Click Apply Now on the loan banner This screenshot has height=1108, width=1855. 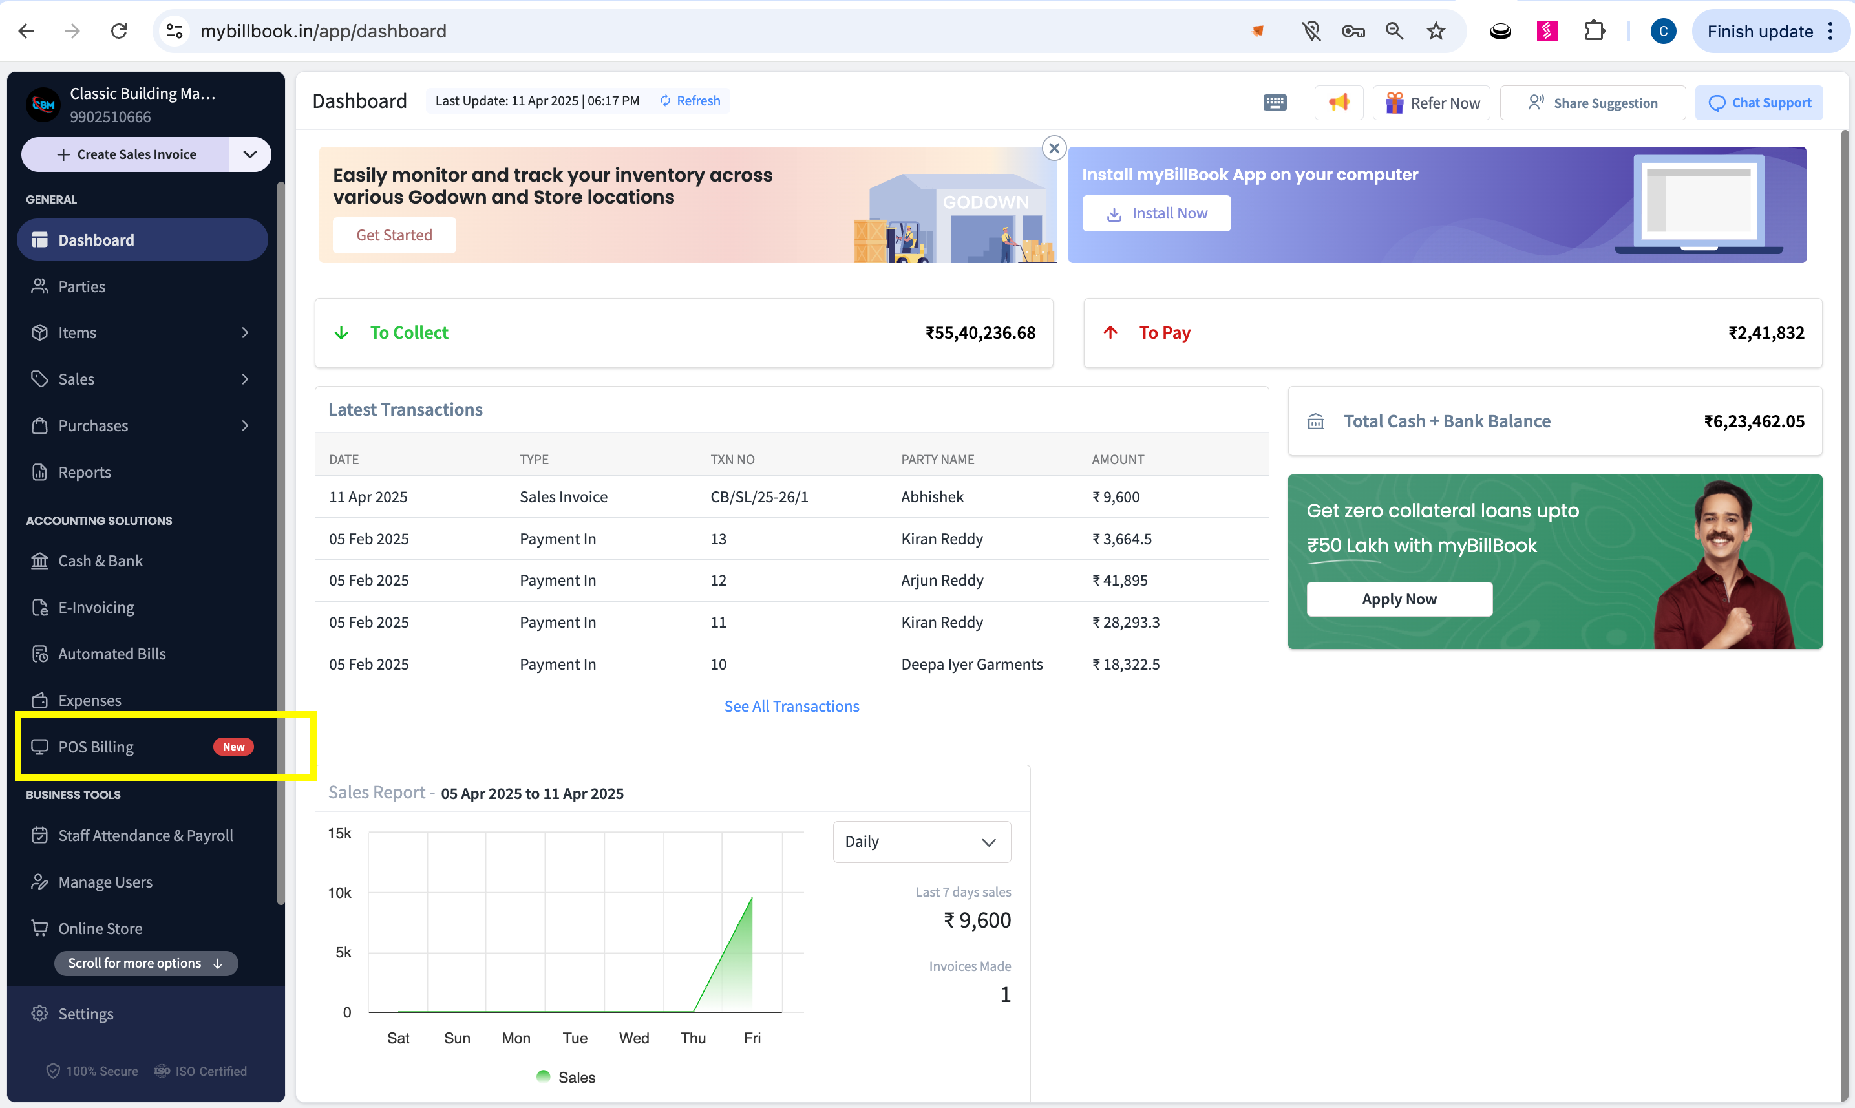[1399, 599]
